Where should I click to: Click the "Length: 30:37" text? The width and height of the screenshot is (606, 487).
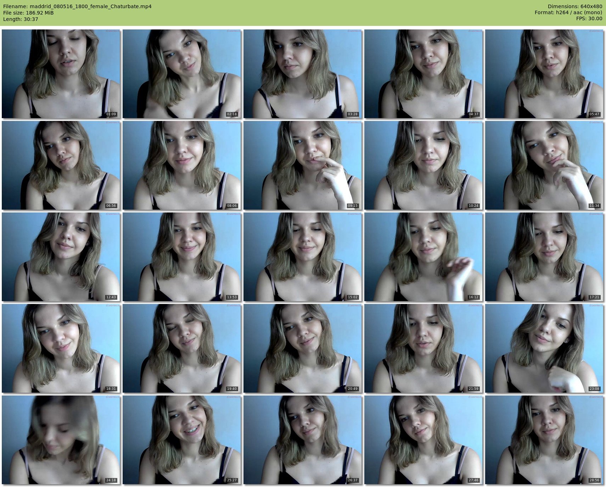pyautogui.click(x=21, y=19)
